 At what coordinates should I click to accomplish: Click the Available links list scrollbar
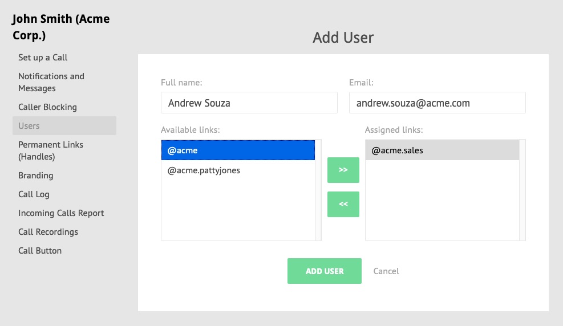click(x=318, y=190)
